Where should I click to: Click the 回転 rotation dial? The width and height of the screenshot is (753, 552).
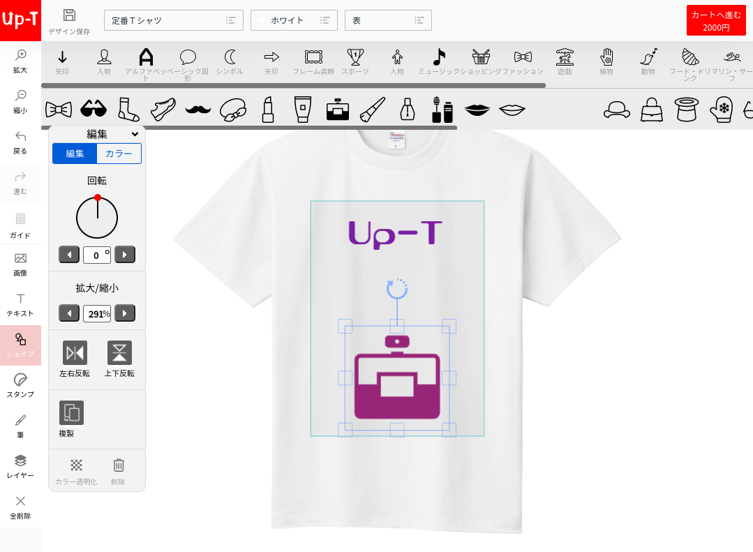pos(96,216)
